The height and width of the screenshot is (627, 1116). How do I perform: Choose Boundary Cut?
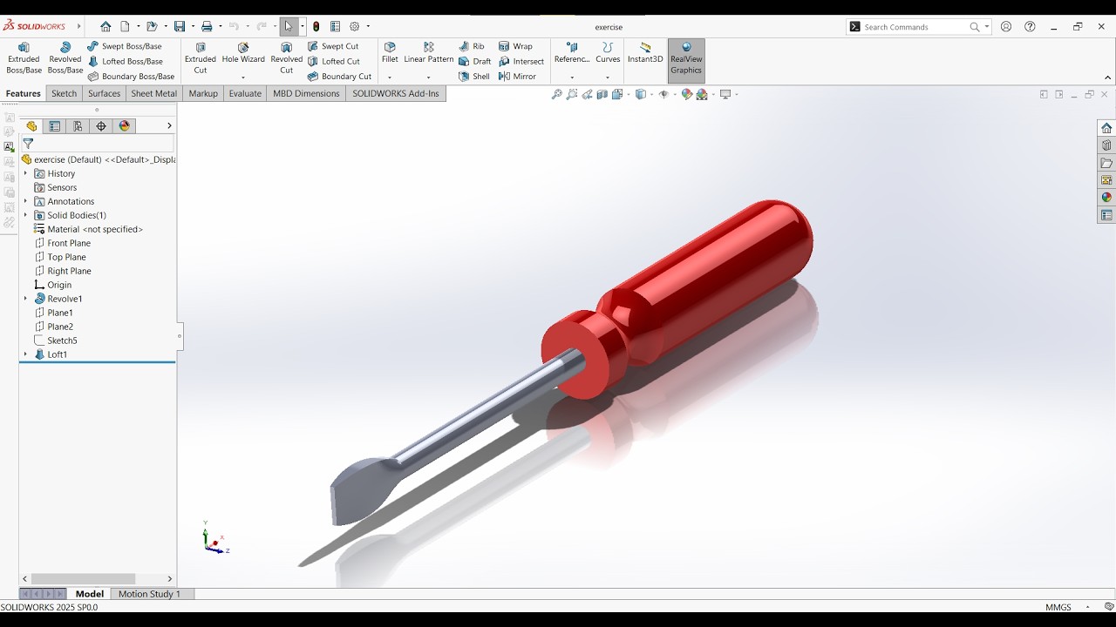[x=339, y=77]
